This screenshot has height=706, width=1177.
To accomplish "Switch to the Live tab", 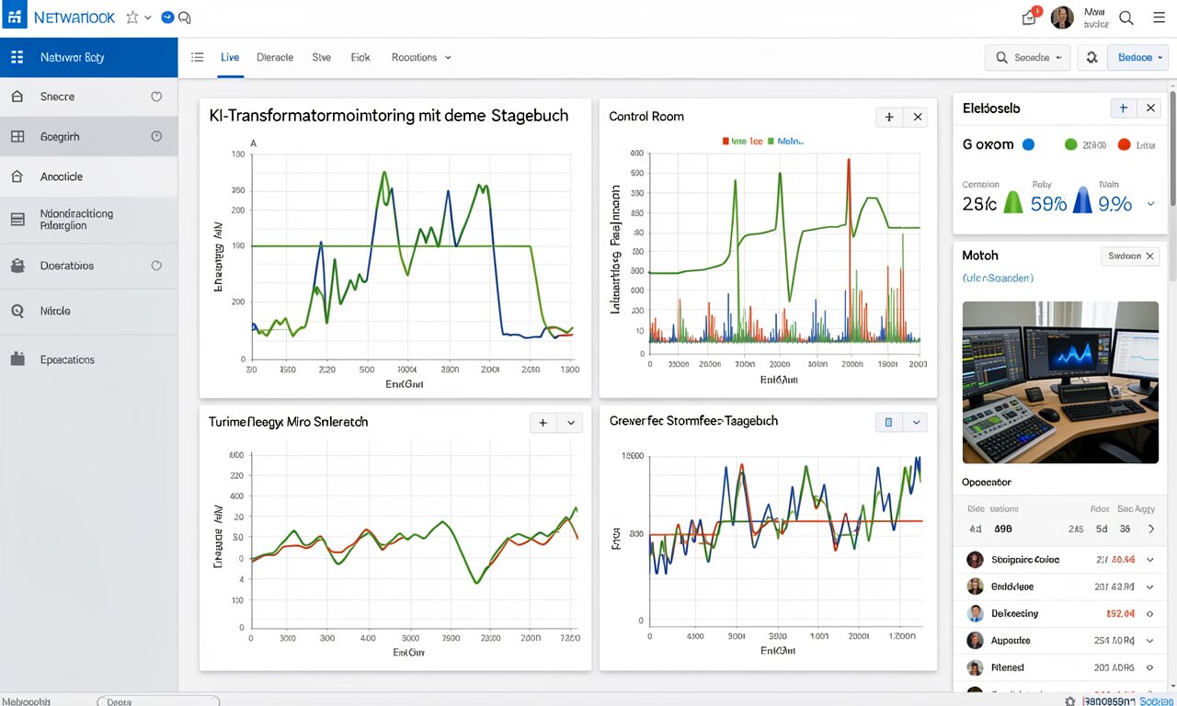I will click(x=230, y=57).
